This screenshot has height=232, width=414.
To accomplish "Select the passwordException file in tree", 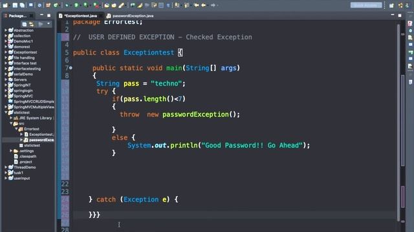I will [41, 140].
